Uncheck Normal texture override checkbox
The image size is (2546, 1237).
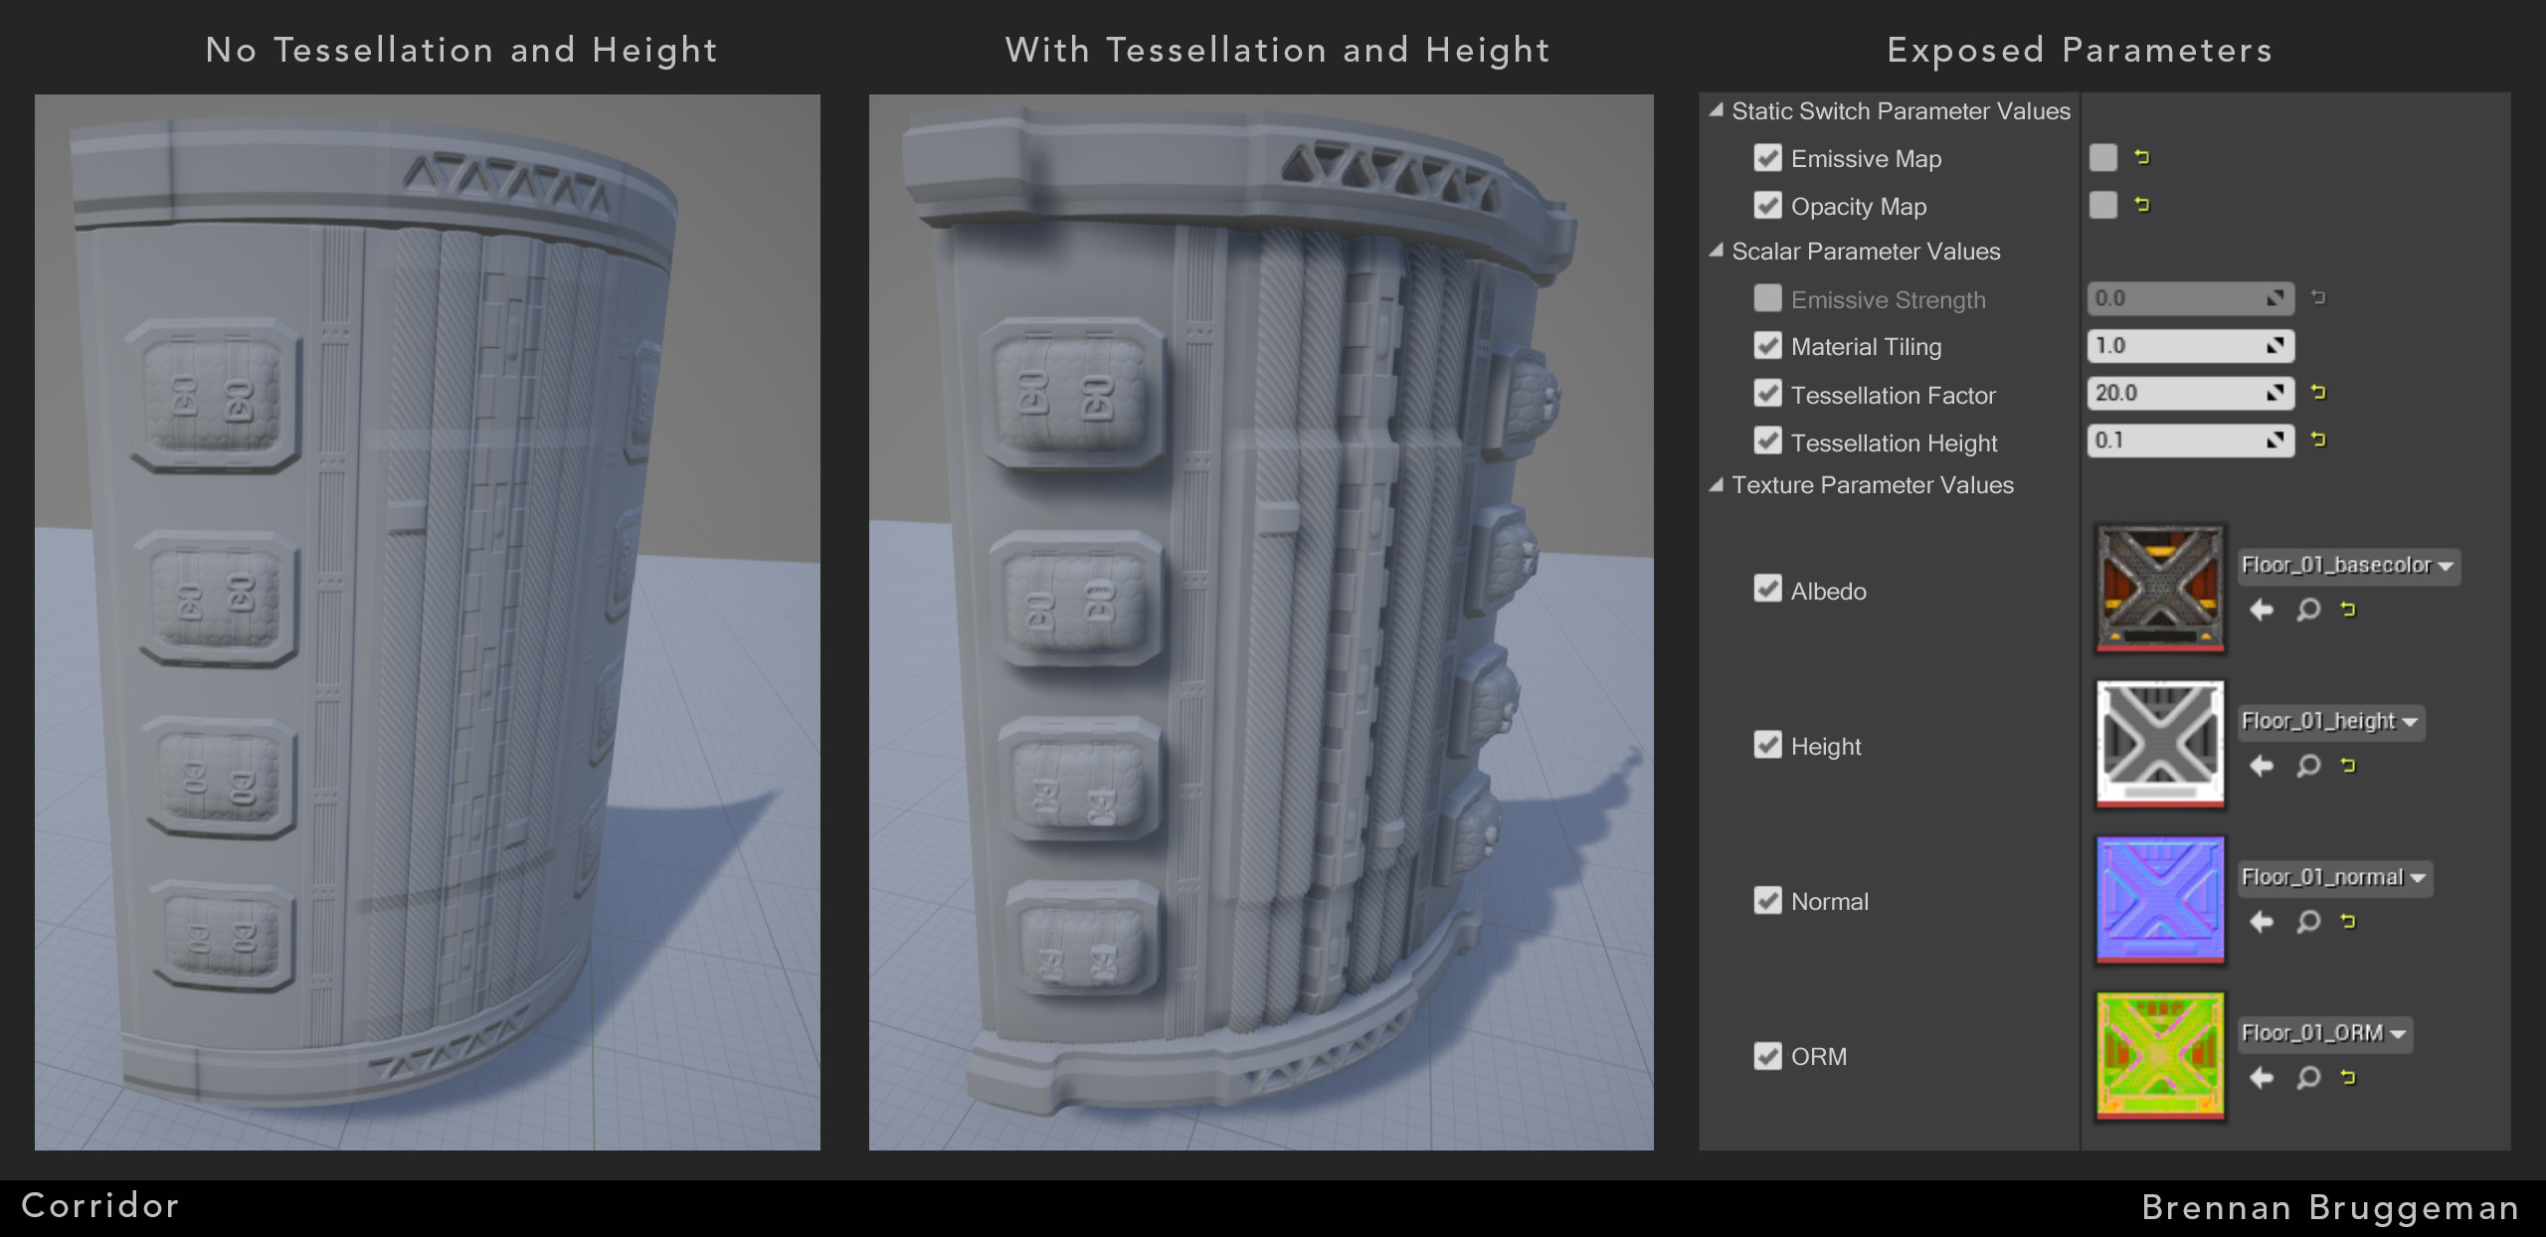[1767, 900]
